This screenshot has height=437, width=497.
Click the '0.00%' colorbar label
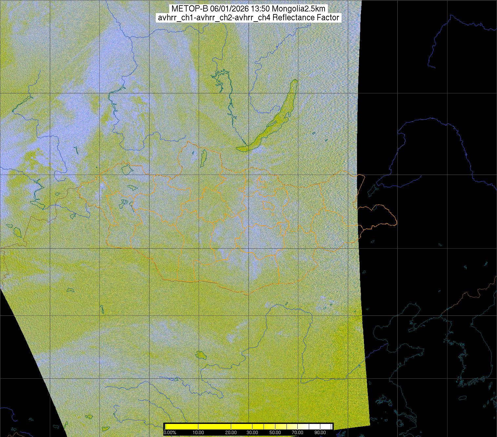pos(170,432)
